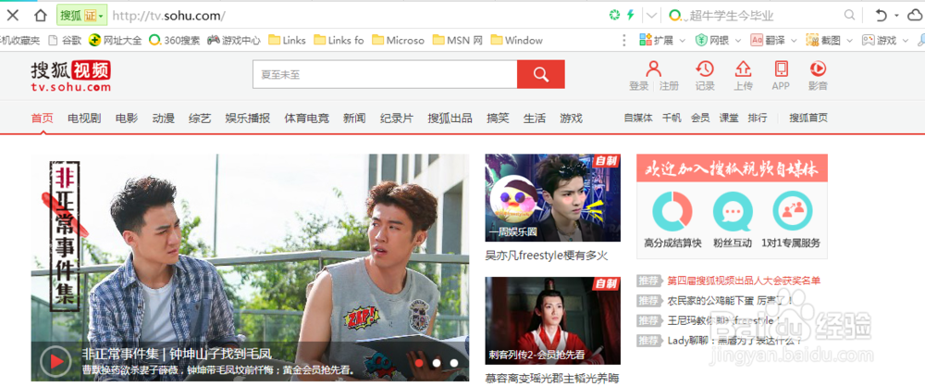Open the 搜狐首页 link
Image resolution: width=925 pixels, height=387 pixels.
[808, 119]
